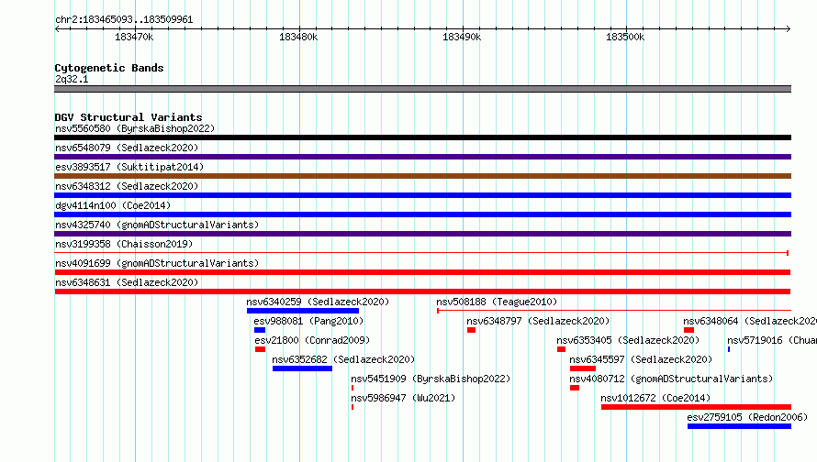817x462 pixels.
Task: Click the tiny red nsv5451909 mark
Action: click(353, 388)
